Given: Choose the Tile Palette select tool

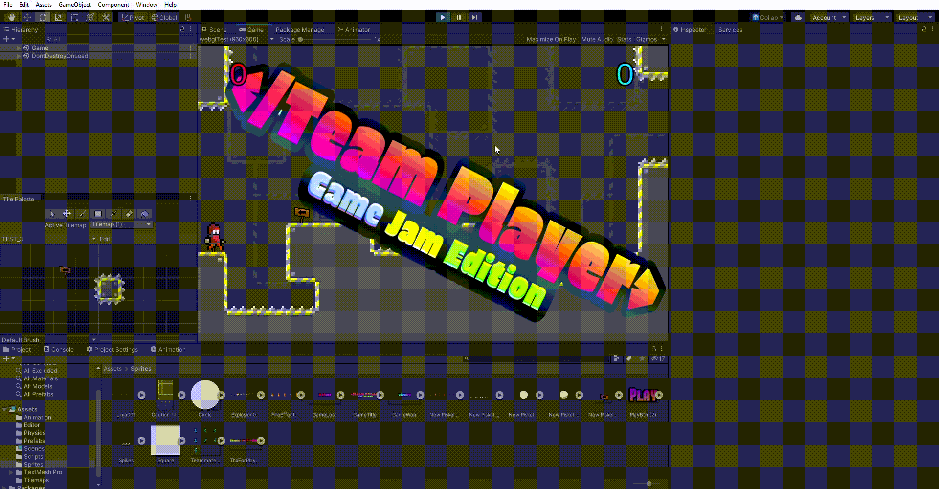Looking at the screenshot, I should click(x=51, y=214).
